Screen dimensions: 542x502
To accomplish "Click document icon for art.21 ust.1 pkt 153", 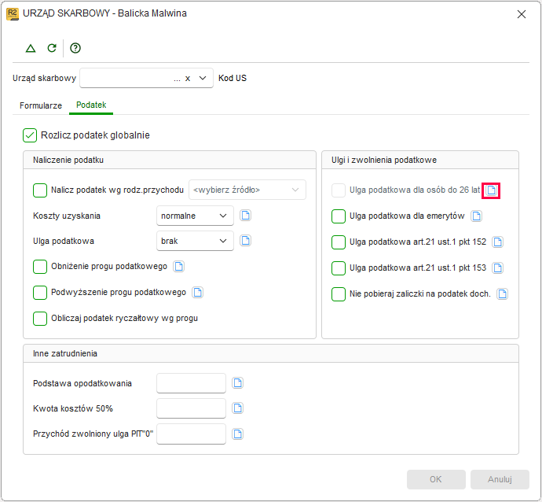I will click(x=498, y=268).
